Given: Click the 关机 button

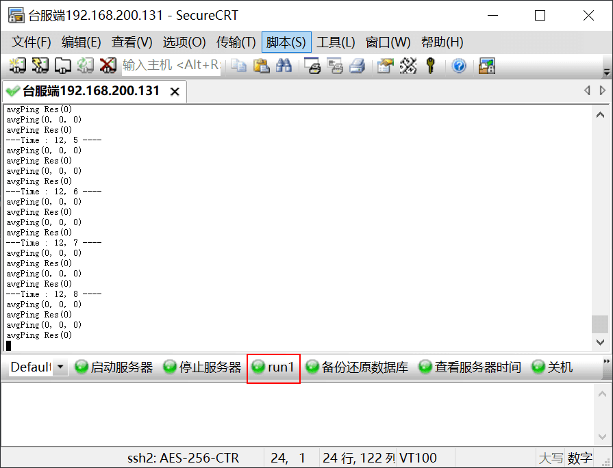Looking at the screenshot, I should pos(552,367).
